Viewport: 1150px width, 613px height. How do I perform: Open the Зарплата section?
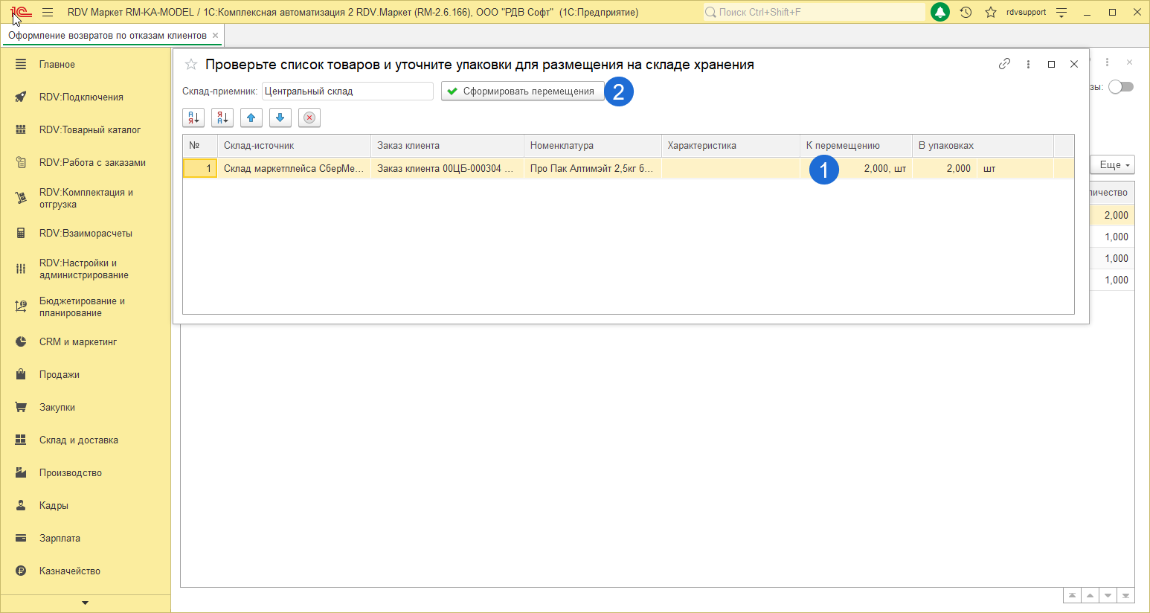click(86, 539)
